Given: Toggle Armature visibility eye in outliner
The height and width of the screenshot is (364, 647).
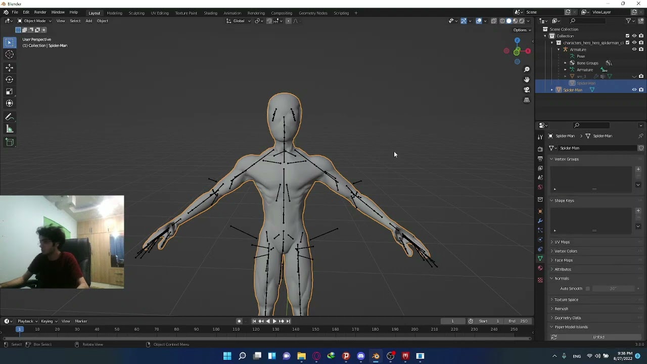Looking at the screenshot, I should [x=634, y=50].
